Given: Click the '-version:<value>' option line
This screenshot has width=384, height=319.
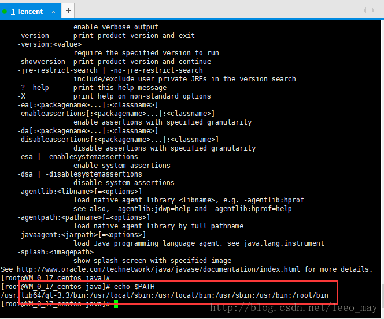Looking at the screenshot, I should coord(49,44).
